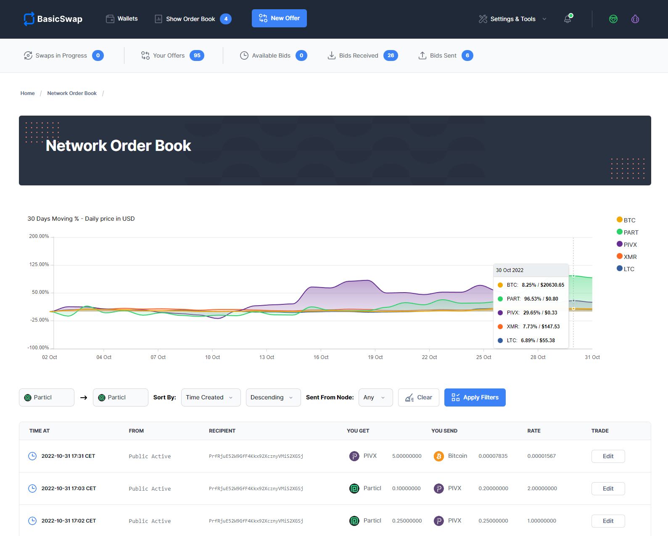Open the second Particl coin selector
This screenshot has width=668, height=536.
click(x=121, y=397)
